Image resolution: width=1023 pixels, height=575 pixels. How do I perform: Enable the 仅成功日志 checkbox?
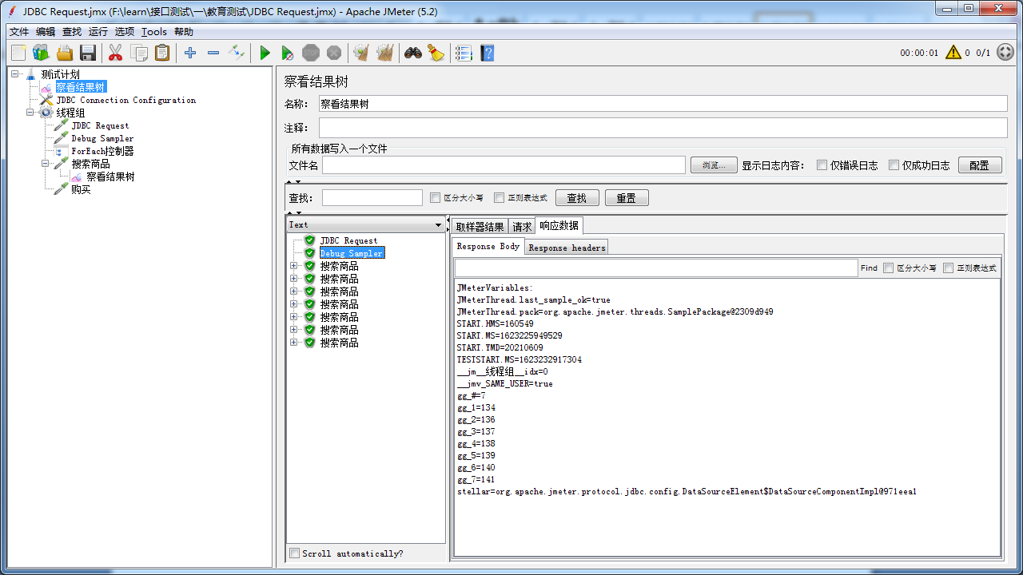click(x=894, y=165)
